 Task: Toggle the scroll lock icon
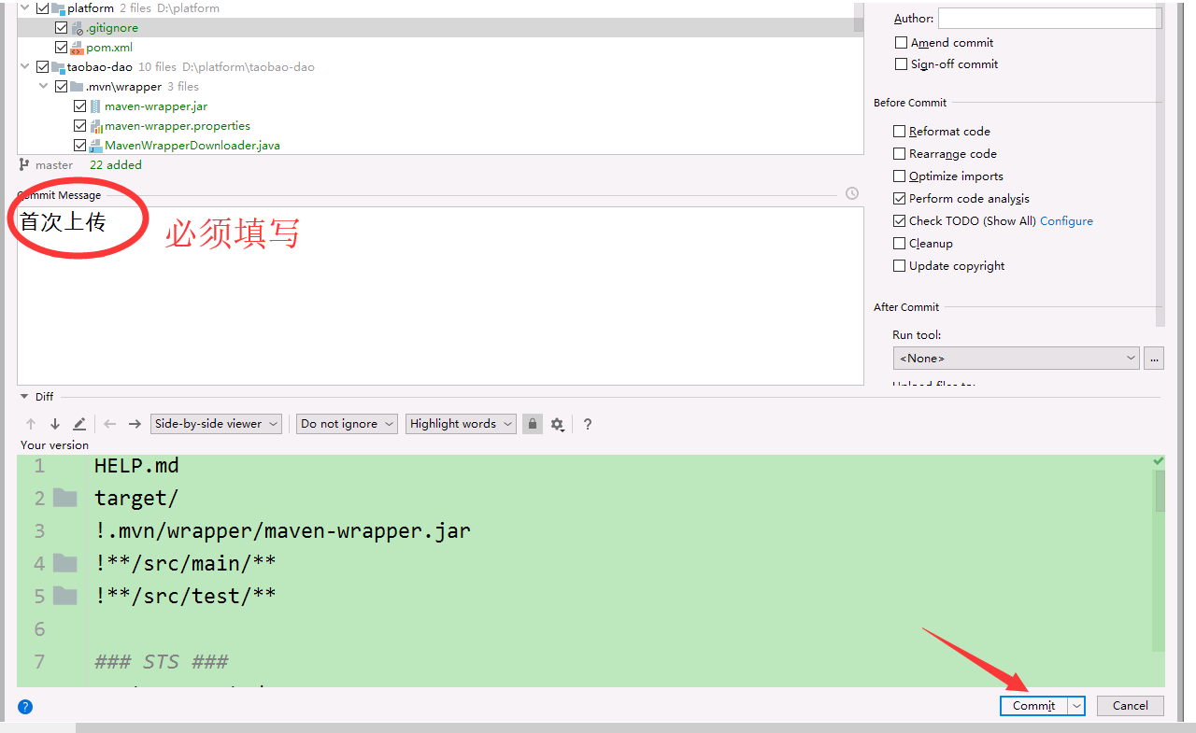(533, 424)
